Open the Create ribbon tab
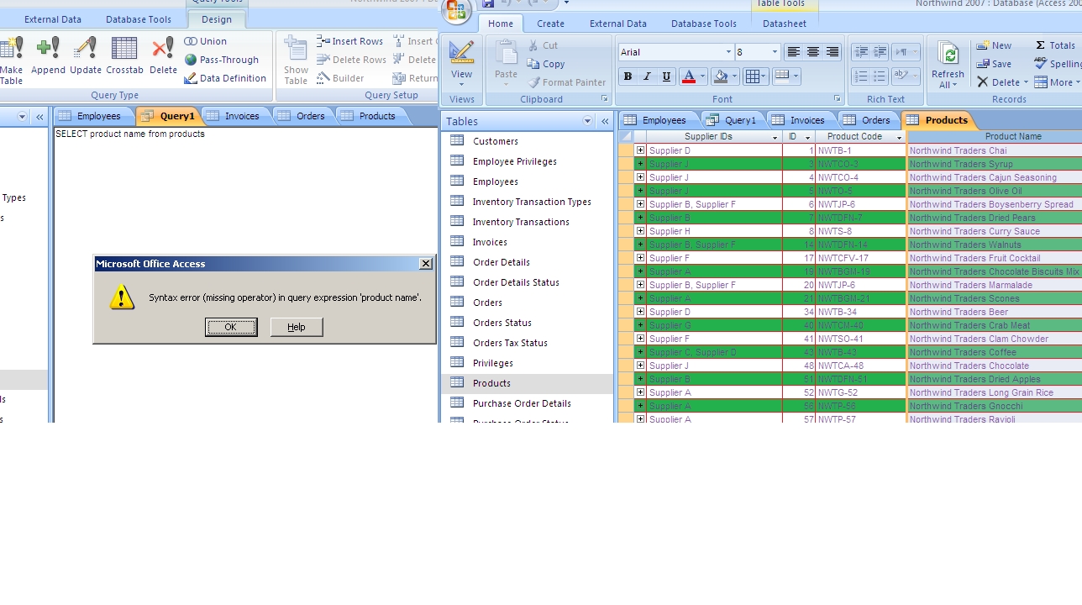 pos(550,24)
